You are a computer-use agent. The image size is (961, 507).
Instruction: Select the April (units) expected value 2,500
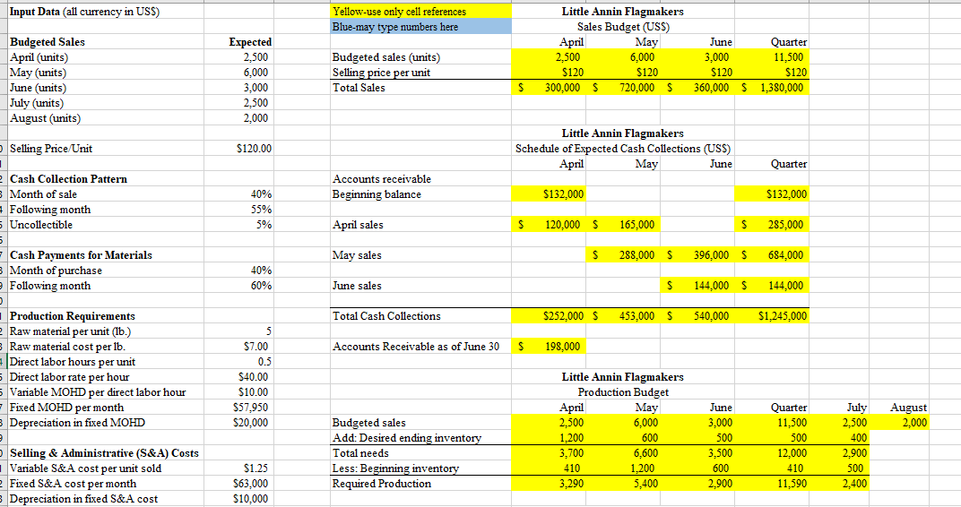tap(239, 57)
